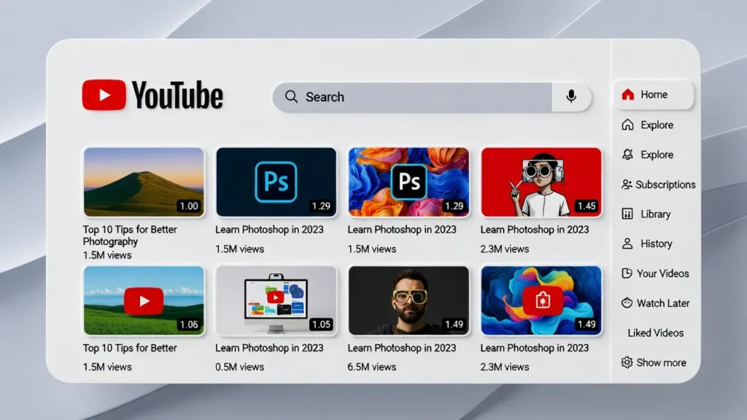
Task: Open the red cartoon headphones thumbnail
Action: 541,182
